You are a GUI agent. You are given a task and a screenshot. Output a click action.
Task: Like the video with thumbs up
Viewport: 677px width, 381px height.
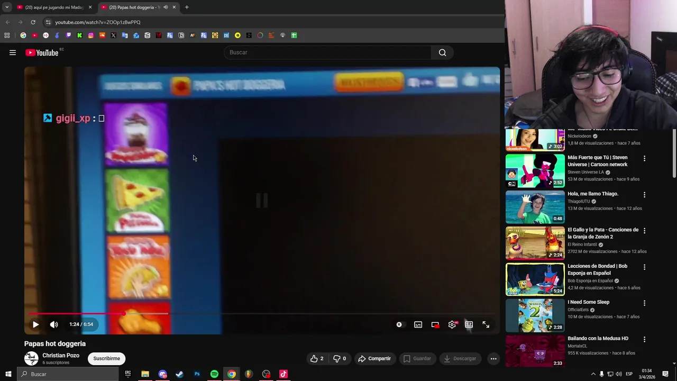[x=317, y=358]
